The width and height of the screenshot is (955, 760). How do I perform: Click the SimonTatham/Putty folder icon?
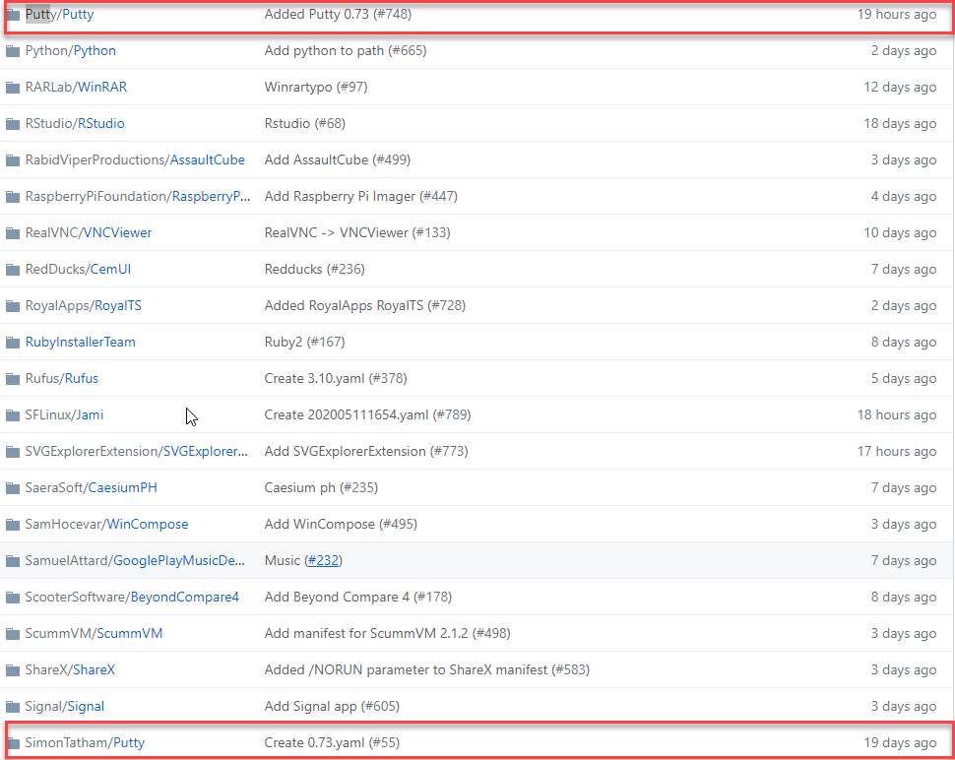[x=13, y=742]
